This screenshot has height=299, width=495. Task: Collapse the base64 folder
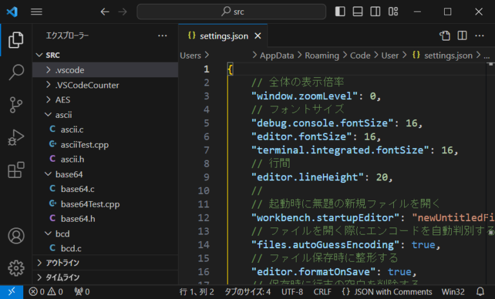click(x=68, y=174)
